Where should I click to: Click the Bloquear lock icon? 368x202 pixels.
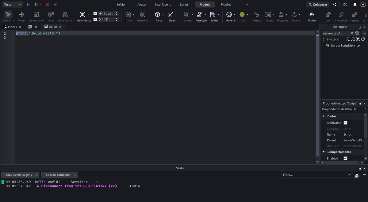281,14
